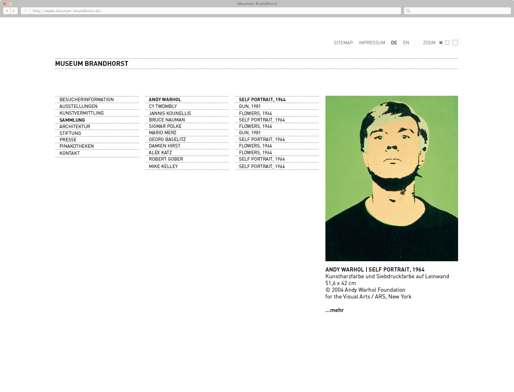Focus the address bar showing museum-brandhorst.de
This screenshot has width=514, height=392.
[215, 11]
